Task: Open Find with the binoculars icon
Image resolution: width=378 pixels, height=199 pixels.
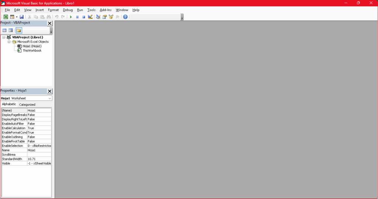Action: [x=49, y=17]
